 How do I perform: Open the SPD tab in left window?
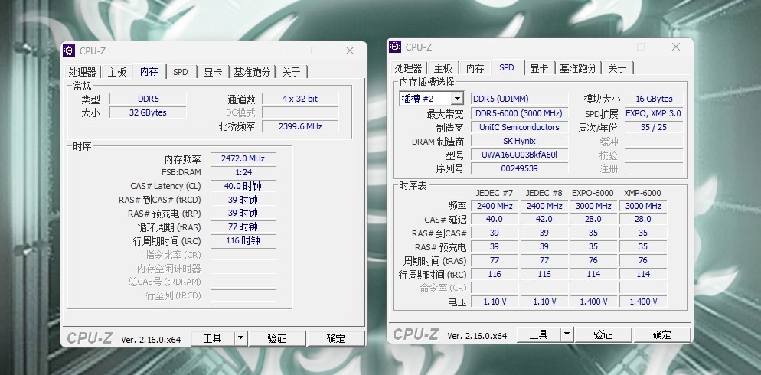(181, 72)
